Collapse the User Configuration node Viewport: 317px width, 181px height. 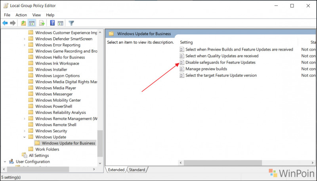tap(5, 162)
